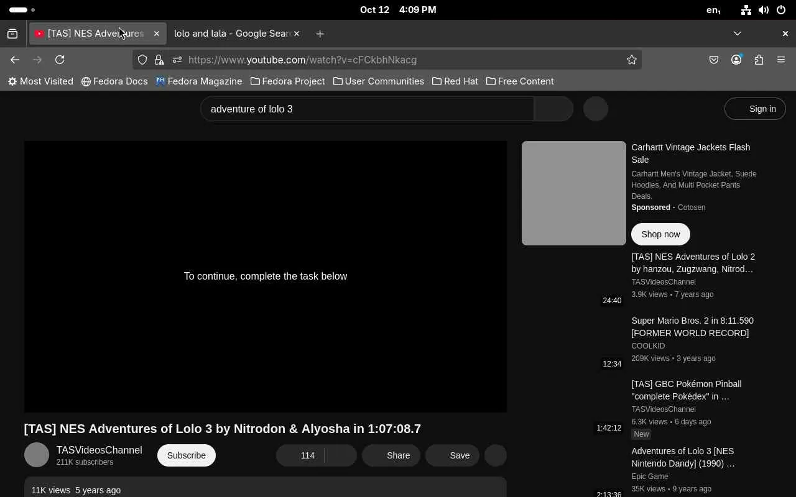Image resolution: width=796 pixels, height=497 pixels.
Task: Click the 24:40 duration thumbnail
Action: point(574,280)
